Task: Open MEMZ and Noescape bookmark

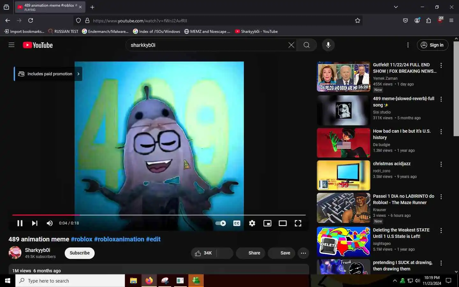Action: tap(207, 31)
